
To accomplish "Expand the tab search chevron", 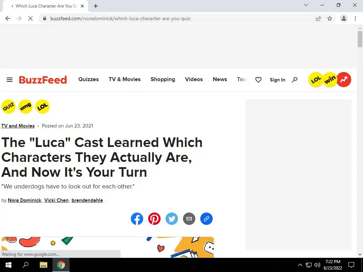I will 306,5.
